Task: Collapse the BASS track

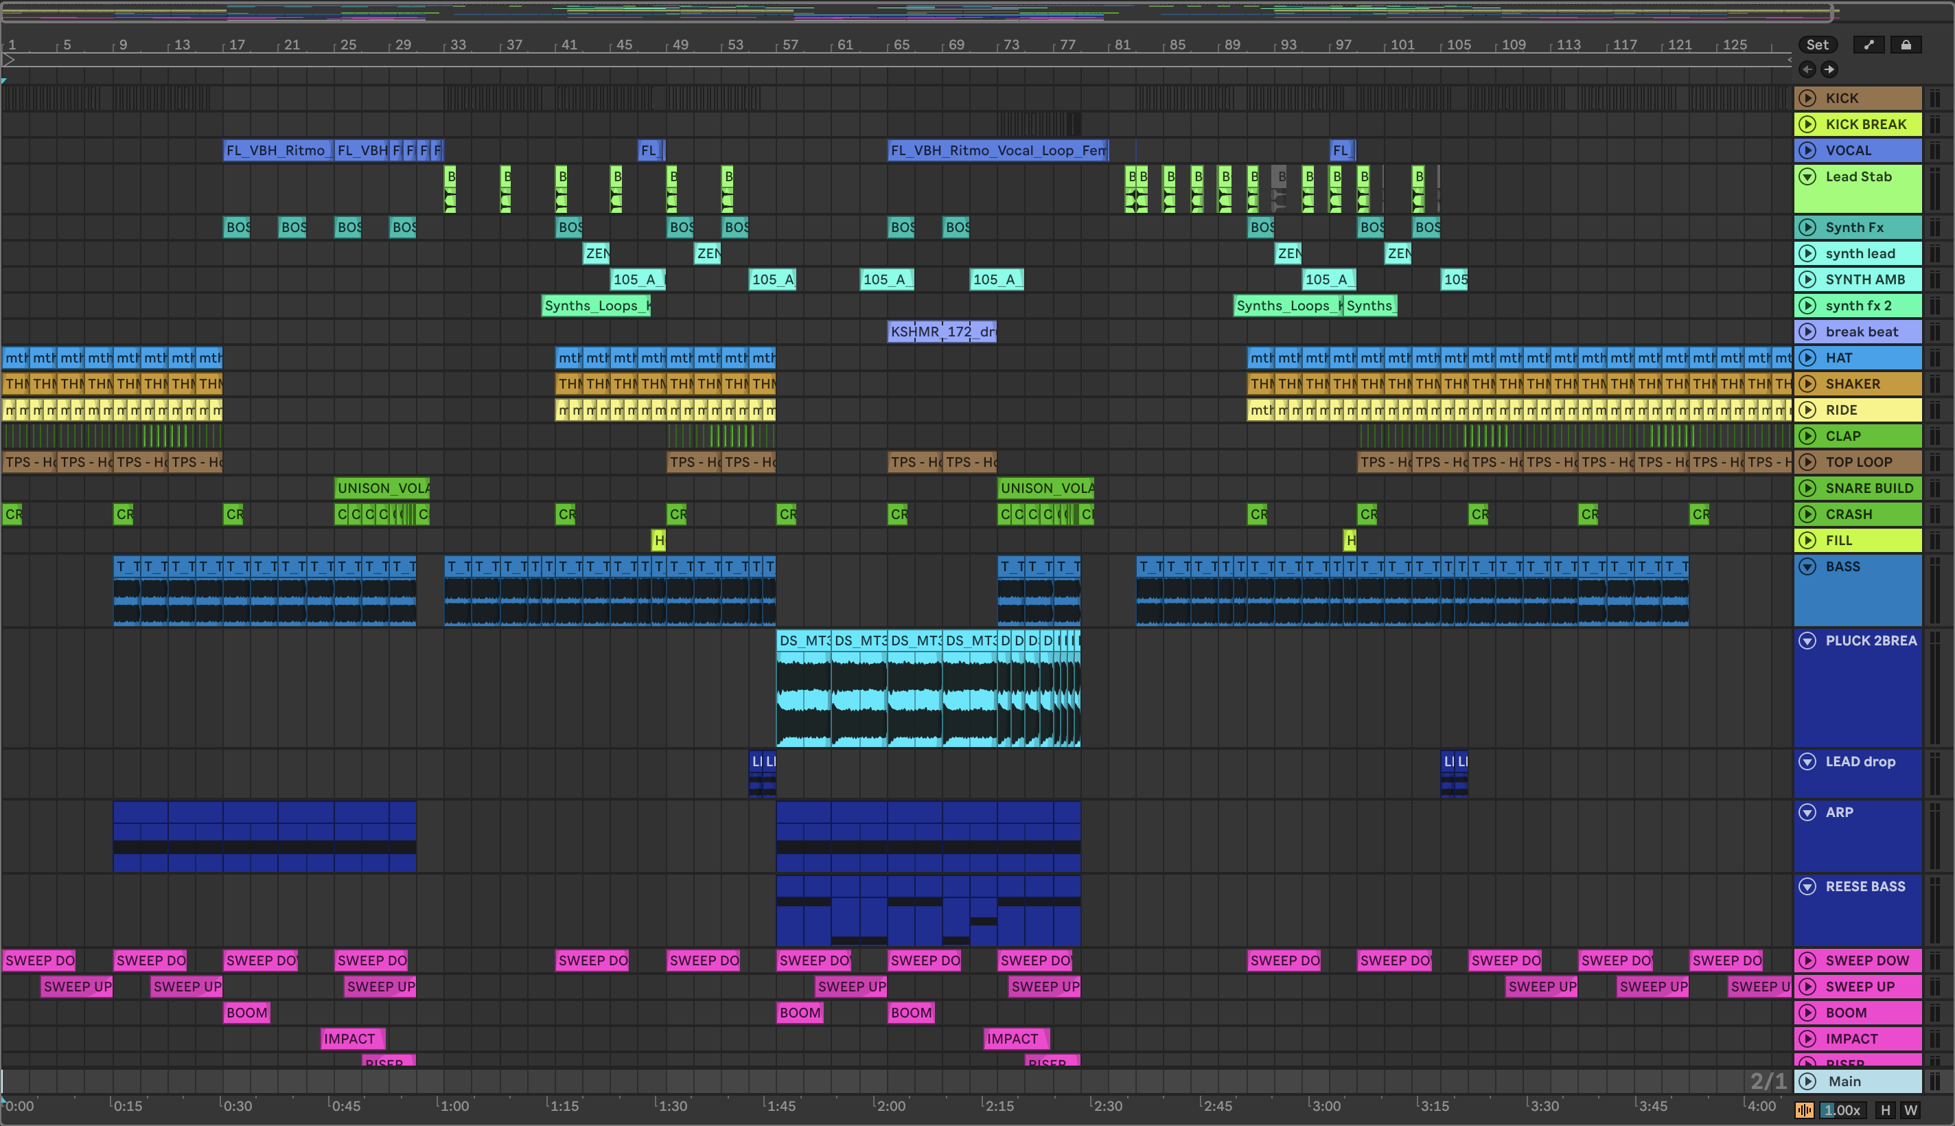Action: click(x=1807, y=566)
